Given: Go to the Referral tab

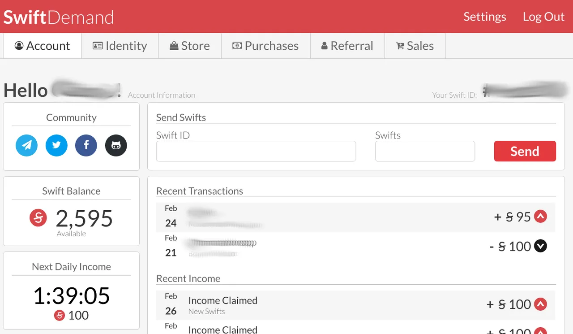Looking at the screenshot, I should click(347, 46).
